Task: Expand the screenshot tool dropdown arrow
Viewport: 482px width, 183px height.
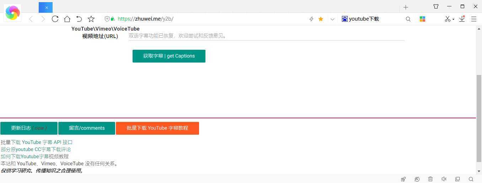Action: tap(453, 20)
